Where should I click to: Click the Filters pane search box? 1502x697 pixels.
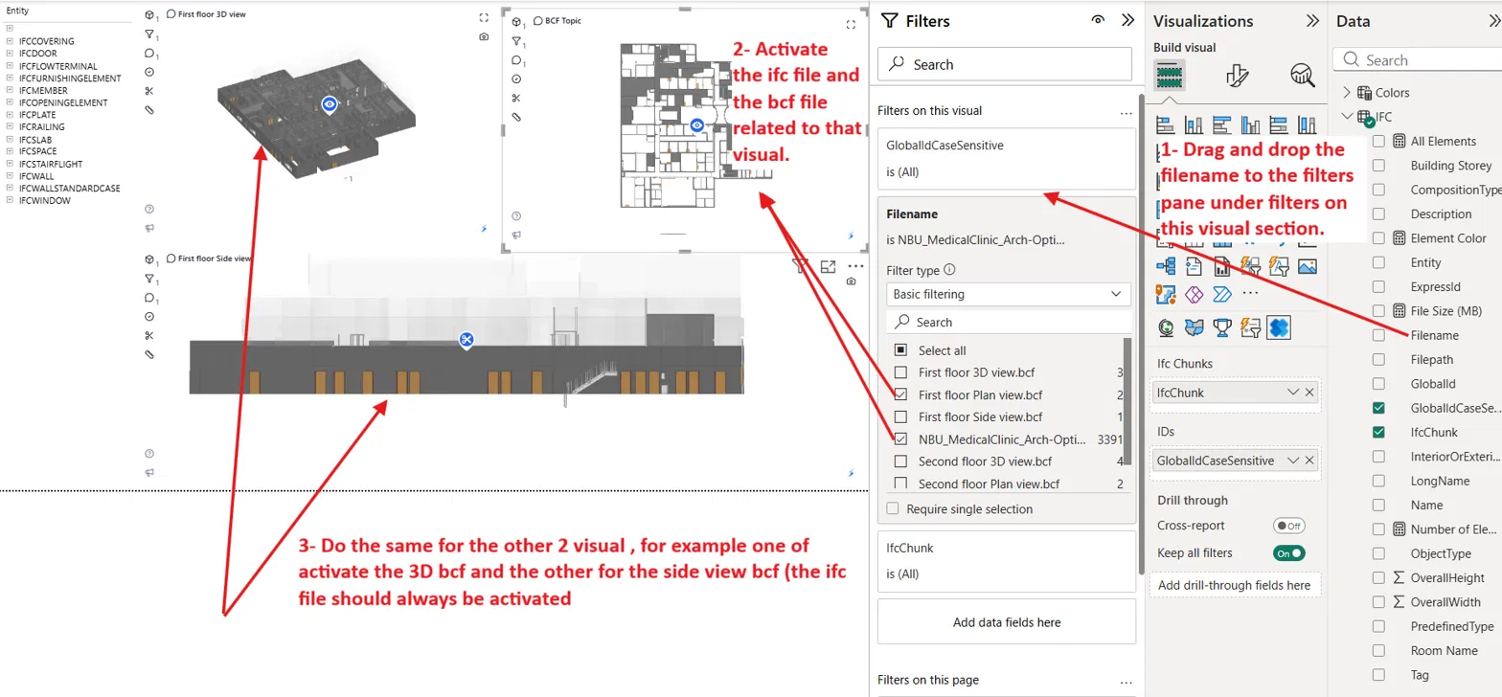pyautogui.click(x=1005, y=64)
